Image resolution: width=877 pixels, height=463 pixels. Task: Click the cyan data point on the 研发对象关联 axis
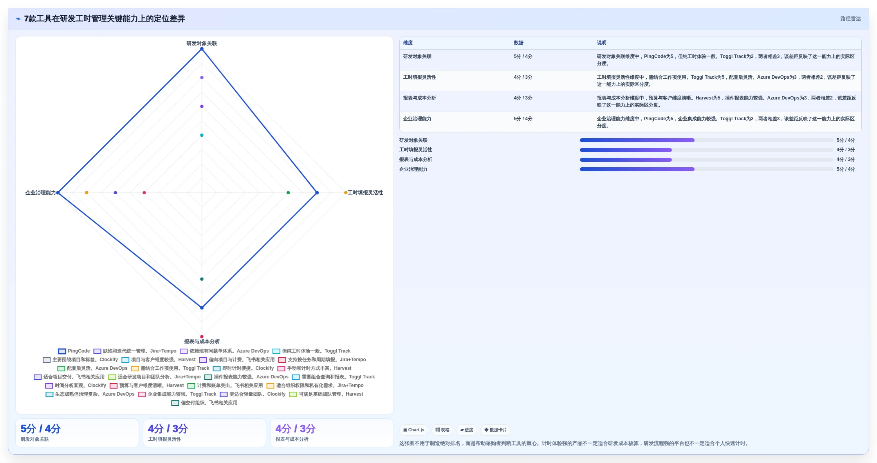[x=202, y=135]
